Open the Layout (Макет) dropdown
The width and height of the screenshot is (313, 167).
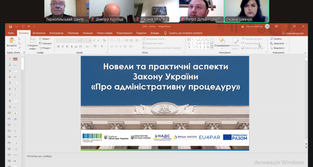46,39
